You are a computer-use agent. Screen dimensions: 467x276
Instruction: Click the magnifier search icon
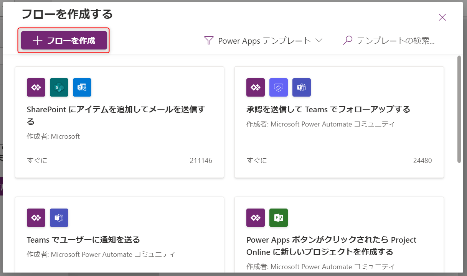point(348,40)
